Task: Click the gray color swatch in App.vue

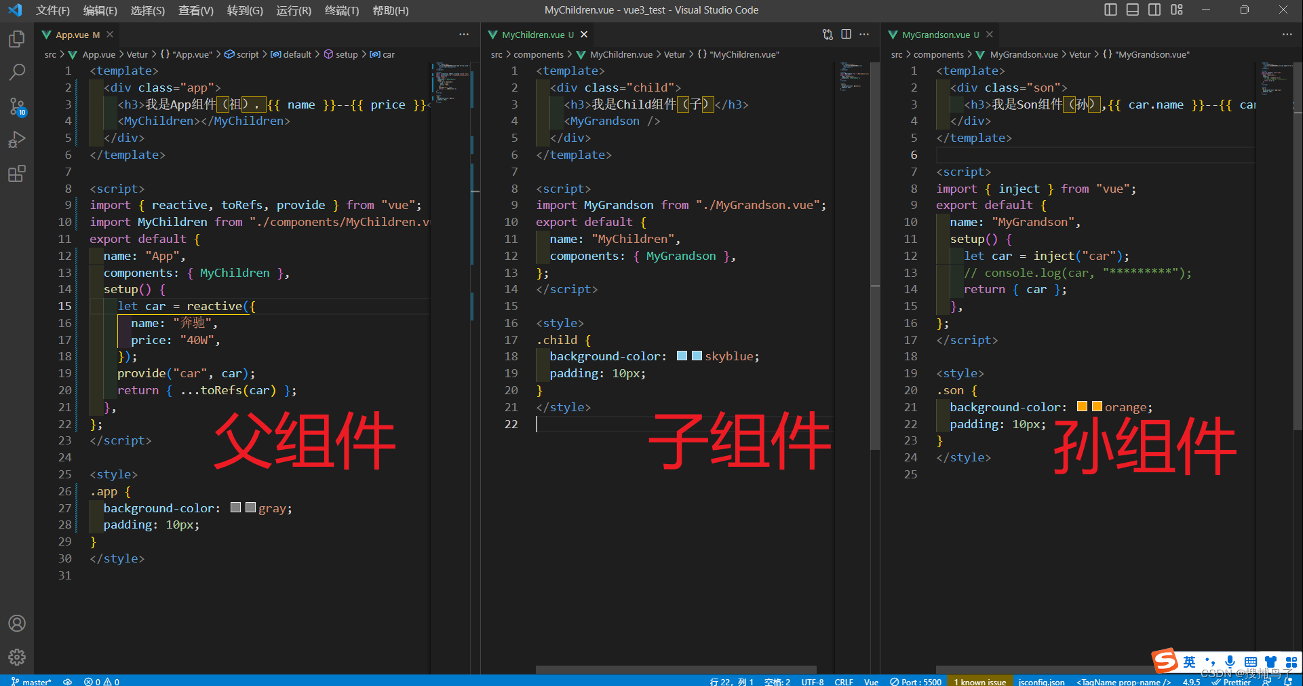Action: (250, 508)
